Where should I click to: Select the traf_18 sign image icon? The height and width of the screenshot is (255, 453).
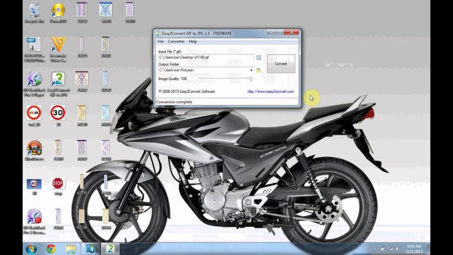[x=35, y=116]
